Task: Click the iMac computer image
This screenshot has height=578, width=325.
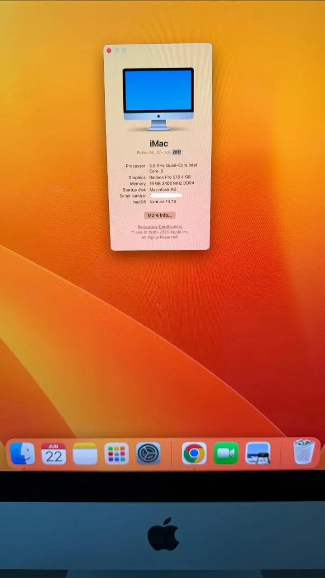Action: [158, 99]
